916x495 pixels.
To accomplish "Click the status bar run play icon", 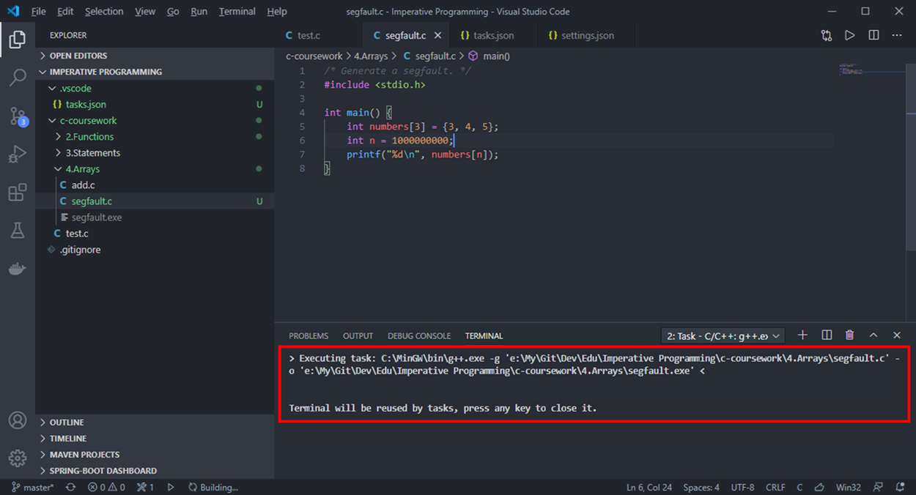I will tap(171, 487).
